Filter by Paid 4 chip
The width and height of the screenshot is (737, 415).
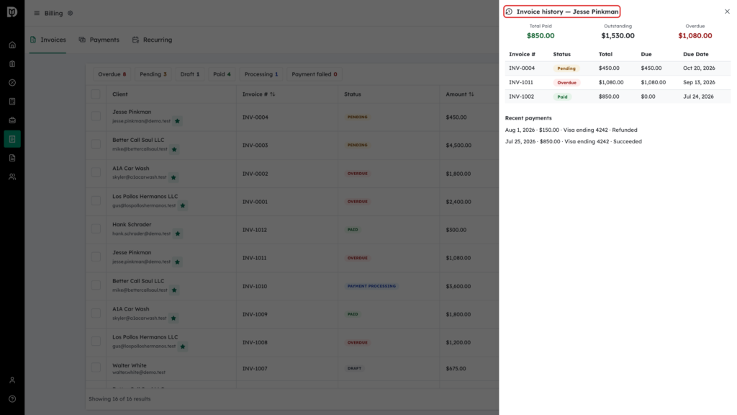(x=222, y=74)
